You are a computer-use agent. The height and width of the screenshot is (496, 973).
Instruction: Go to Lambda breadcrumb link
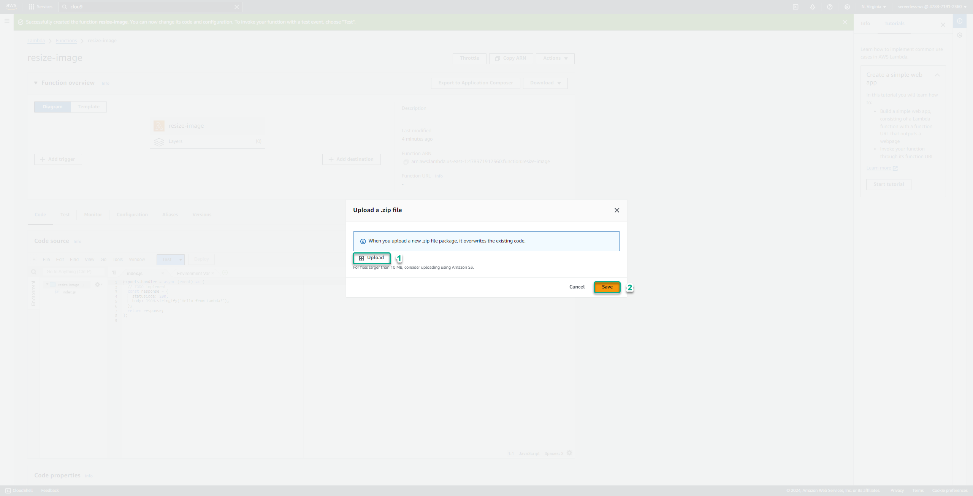36,41
